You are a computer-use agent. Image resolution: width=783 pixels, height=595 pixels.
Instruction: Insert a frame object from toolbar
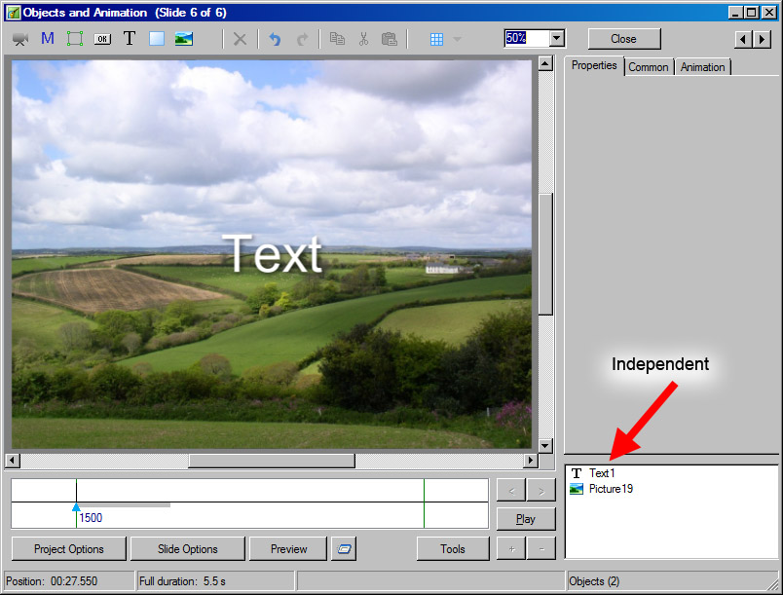coord(75,39)
